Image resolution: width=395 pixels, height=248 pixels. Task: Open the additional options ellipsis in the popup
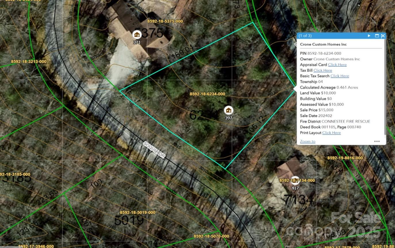[x=377, y=141]
